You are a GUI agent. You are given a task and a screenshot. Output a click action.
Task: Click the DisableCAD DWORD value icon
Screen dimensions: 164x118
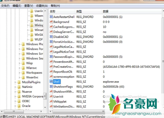click(x=51, y=37)
